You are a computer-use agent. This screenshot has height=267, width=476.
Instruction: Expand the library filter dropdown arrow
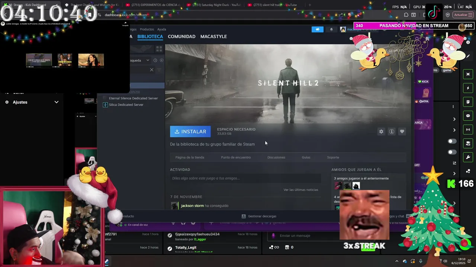[x=148, y=60]
